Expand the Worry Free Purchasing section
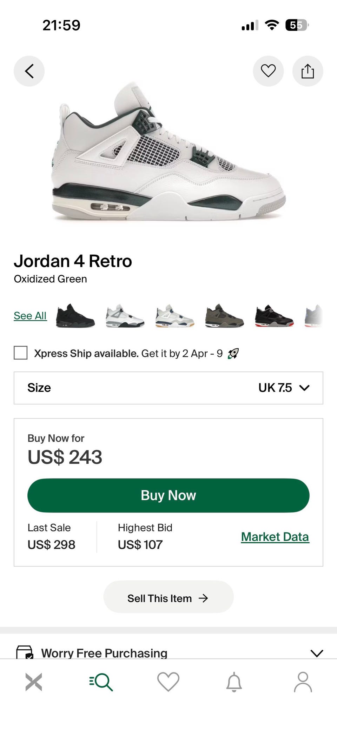This screenshot has width=337, height=730. (x=168, y=653)
